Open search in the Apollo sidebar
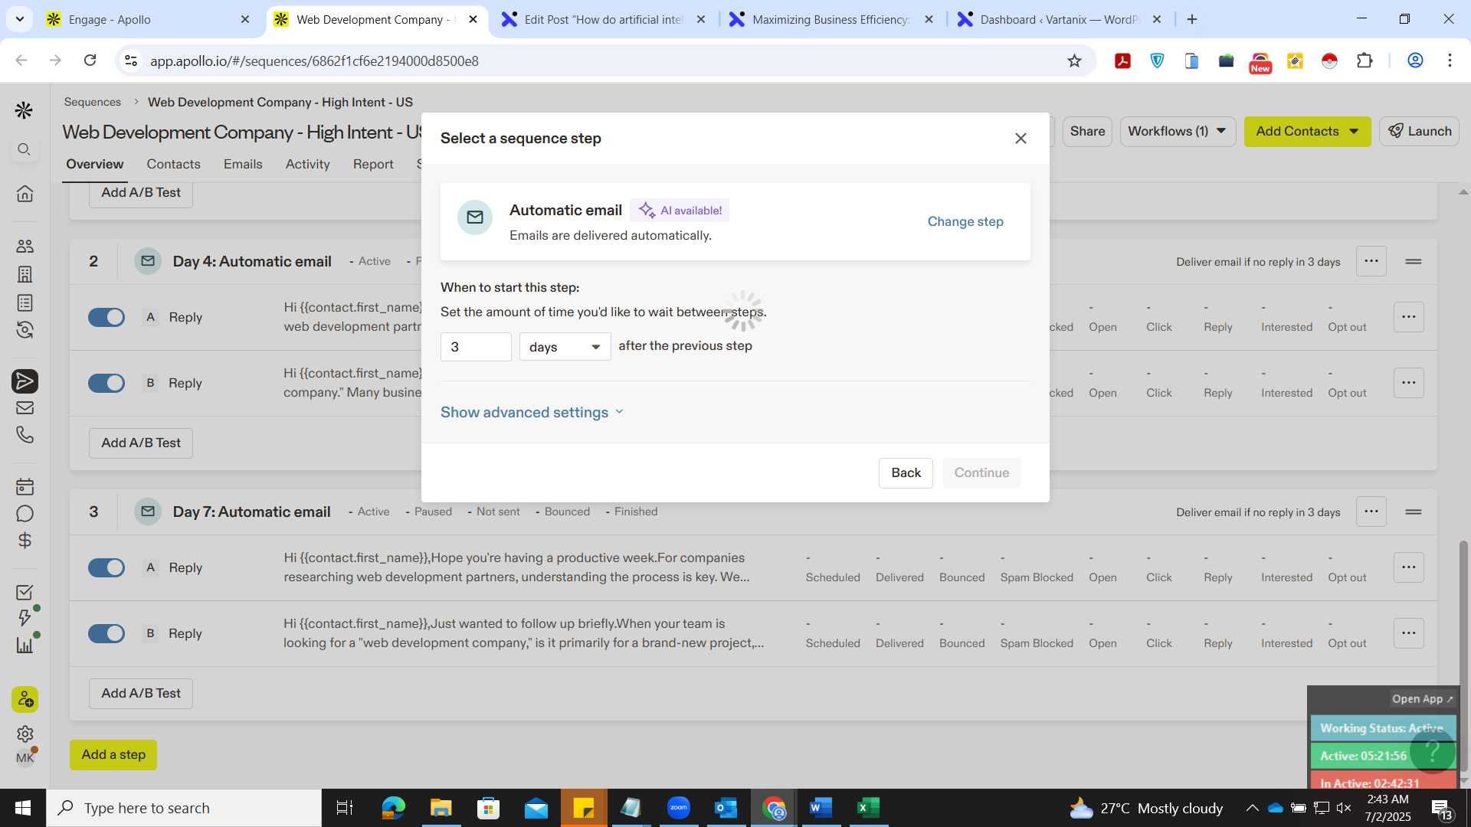Viewport: 1471px width, 827px height. [x=25, y=149]
